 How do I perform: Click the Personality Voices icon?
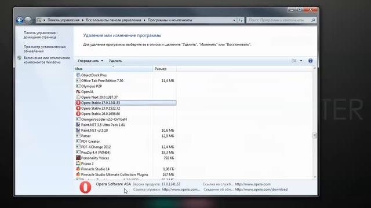point(78,158)
